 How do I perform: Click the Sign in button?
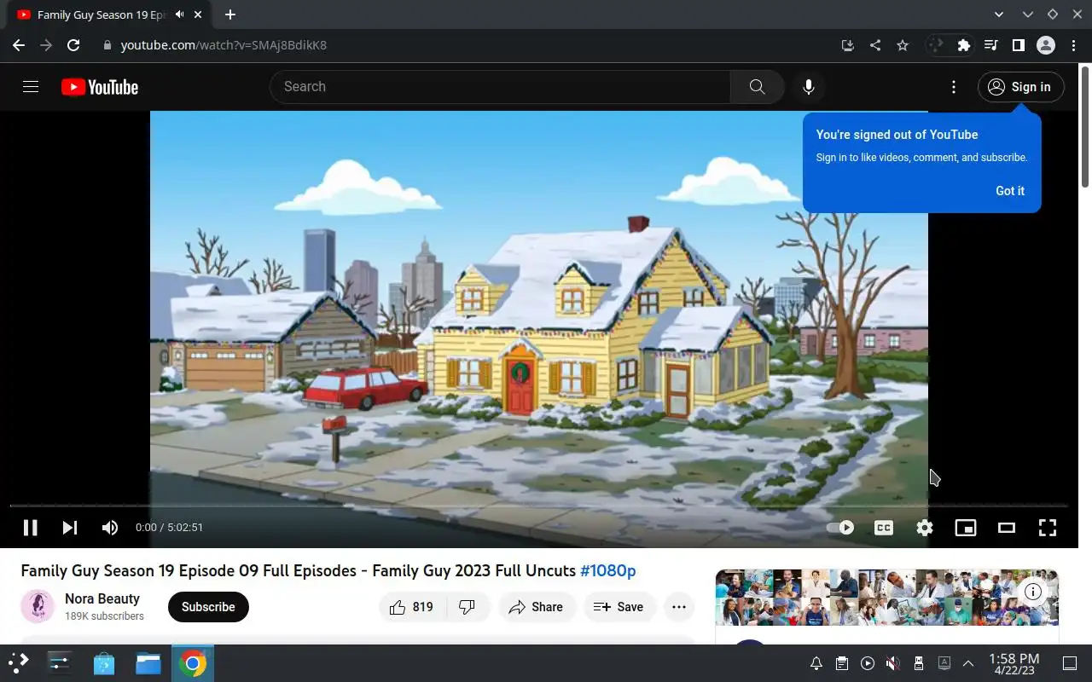click(1020, 87)
